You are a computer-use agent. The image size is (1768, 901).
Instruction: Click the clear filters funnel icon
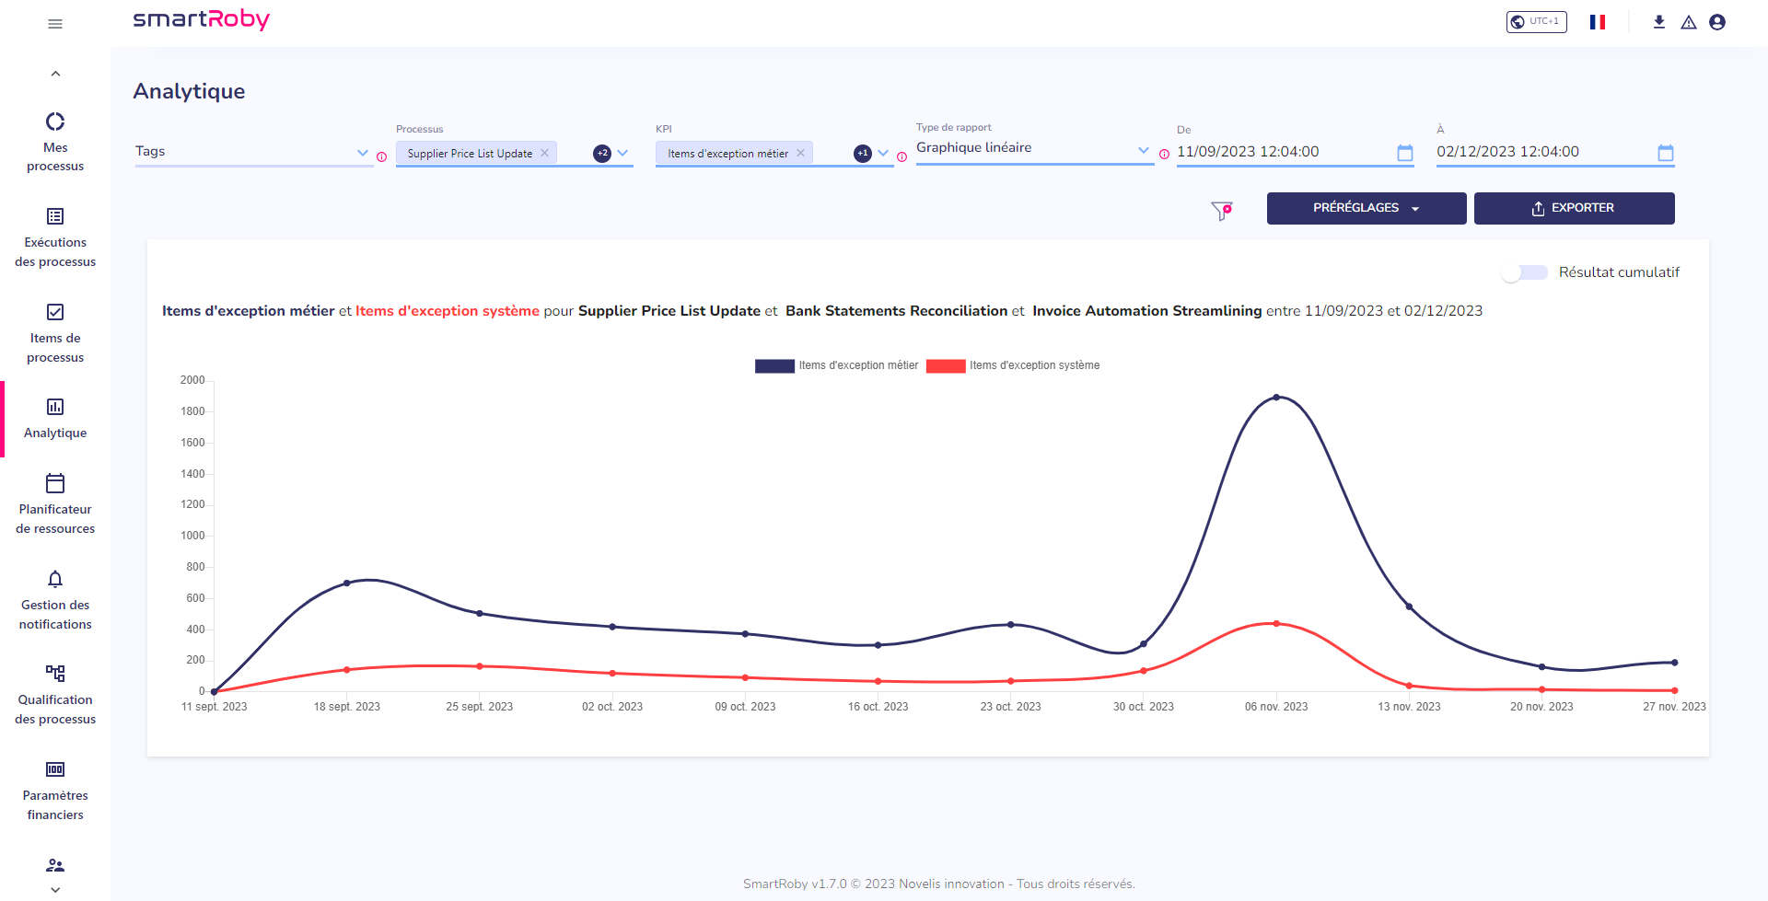click(x=1222, y=211)
